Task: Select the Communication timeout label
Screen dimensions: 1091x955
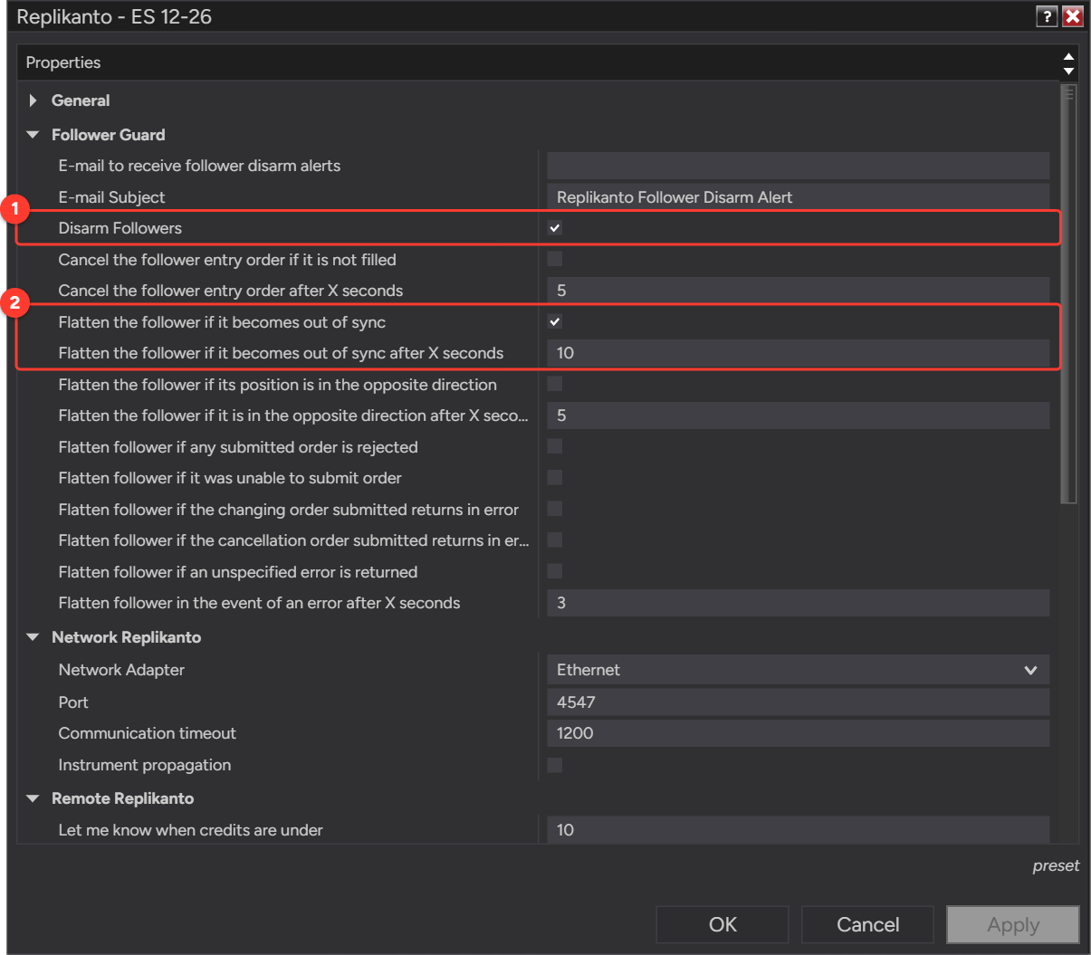Action: (148, 733)
